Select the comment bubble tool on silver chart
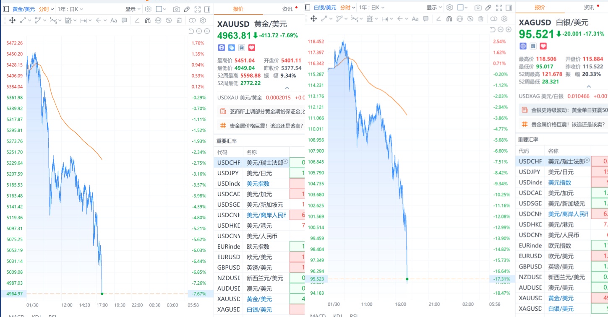The image size is (608, 317). [x=426, y=18]
